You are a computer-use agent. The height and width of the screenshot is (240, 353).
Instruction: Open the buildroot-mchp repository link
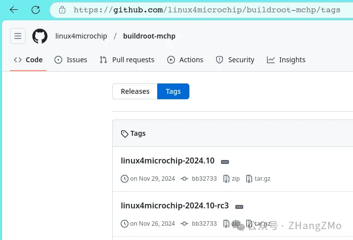[149, 36]
